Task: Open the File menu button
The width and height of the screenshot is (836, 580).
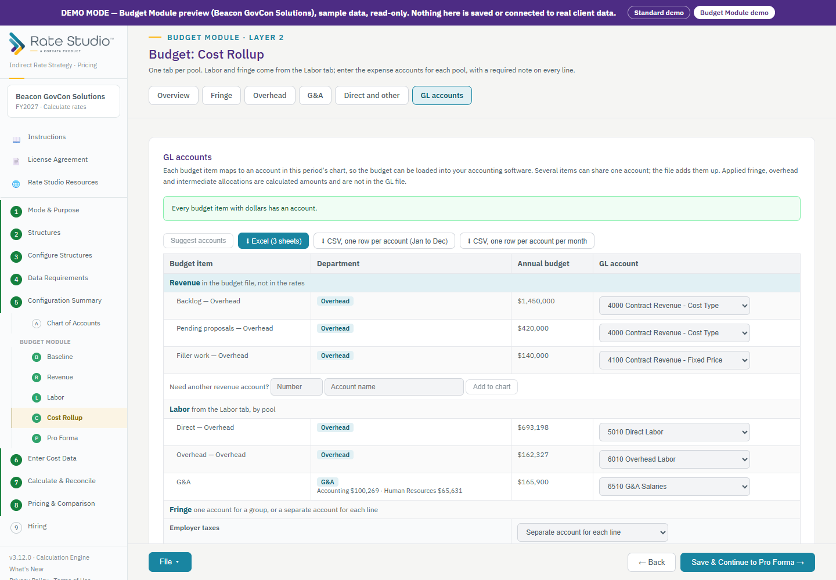Action: click(x=170, y=562)
